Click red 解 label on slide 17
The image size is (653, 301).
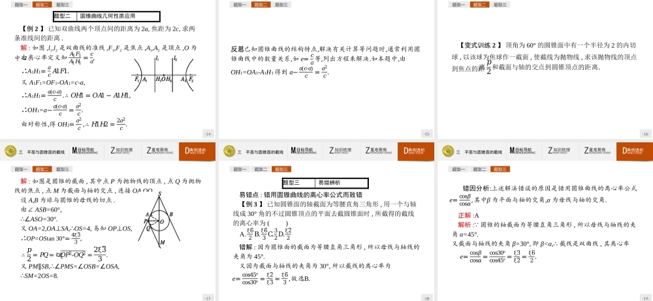[x=24, y=181]
